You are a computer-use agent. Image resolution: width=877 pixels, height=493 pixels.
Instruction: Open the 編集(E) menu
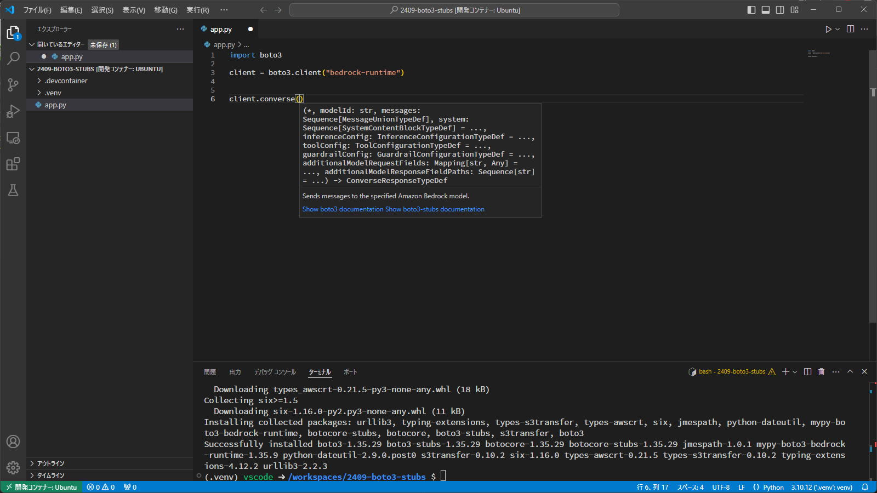pyautogui.click(x=71, y=10)
